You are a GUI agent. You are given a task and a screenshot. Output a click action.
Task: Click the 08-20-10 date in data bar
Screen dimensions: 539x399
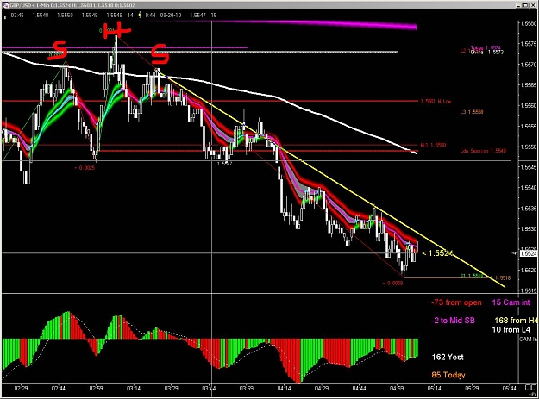(171, 16)
